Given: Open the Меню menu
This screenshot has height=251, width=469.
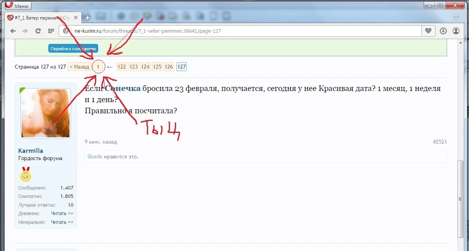Looking at the screenshot, I should tap(18, 6).
